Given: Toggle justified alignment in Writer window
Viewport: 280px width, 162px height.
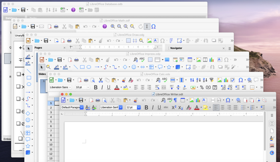Looking at the screenshot, I should coord(236,107).
